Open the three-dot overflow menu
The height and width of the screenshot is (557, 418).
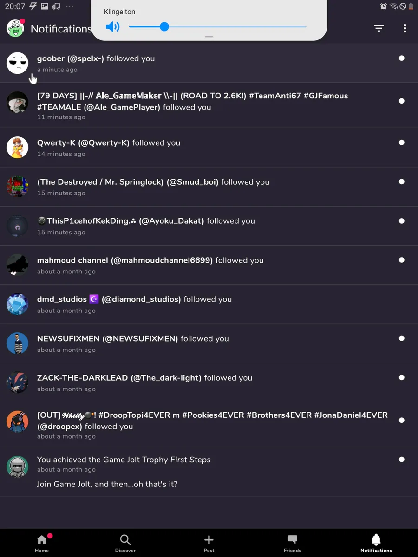[x=405, y=29]
